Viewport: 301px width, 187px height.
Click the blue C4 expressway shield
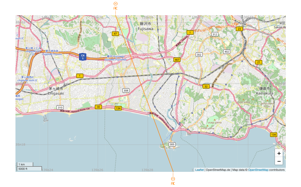pyautogui.click(x=83, y=57)
